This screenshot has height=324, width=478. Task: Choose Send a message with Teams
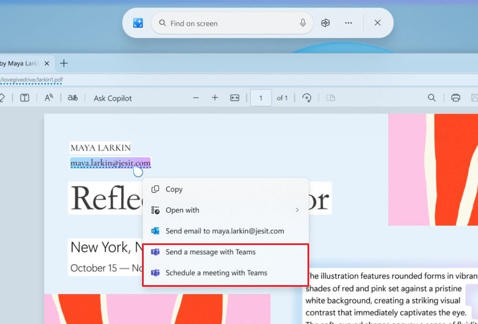[210, 252]
